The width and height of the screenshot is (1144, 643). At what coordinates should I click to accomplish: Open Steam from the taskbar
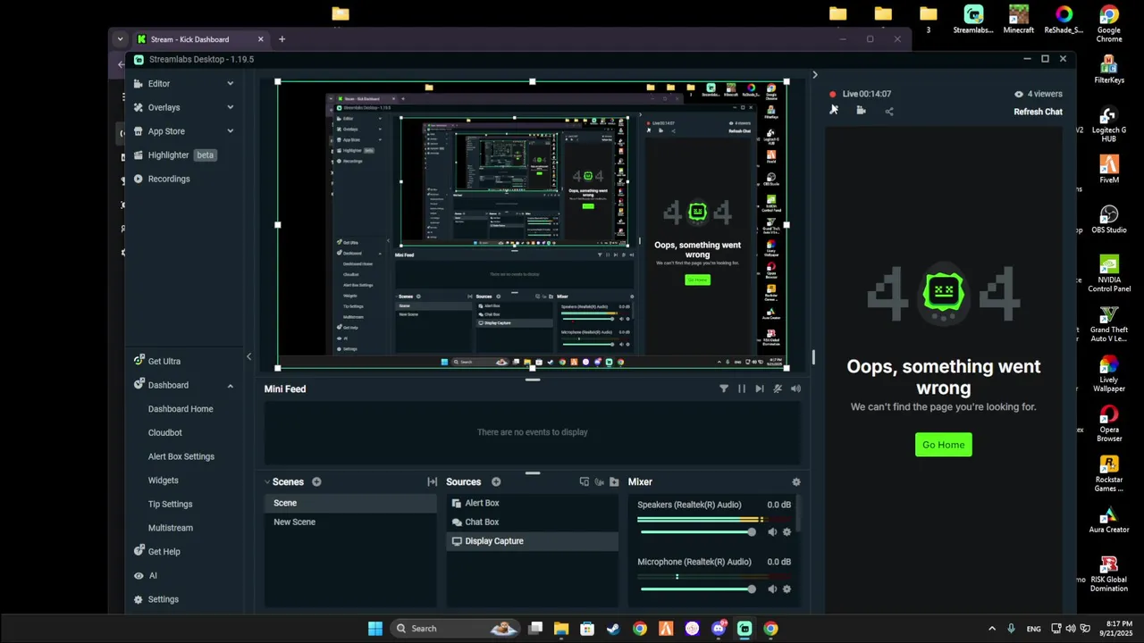point(613,629)
